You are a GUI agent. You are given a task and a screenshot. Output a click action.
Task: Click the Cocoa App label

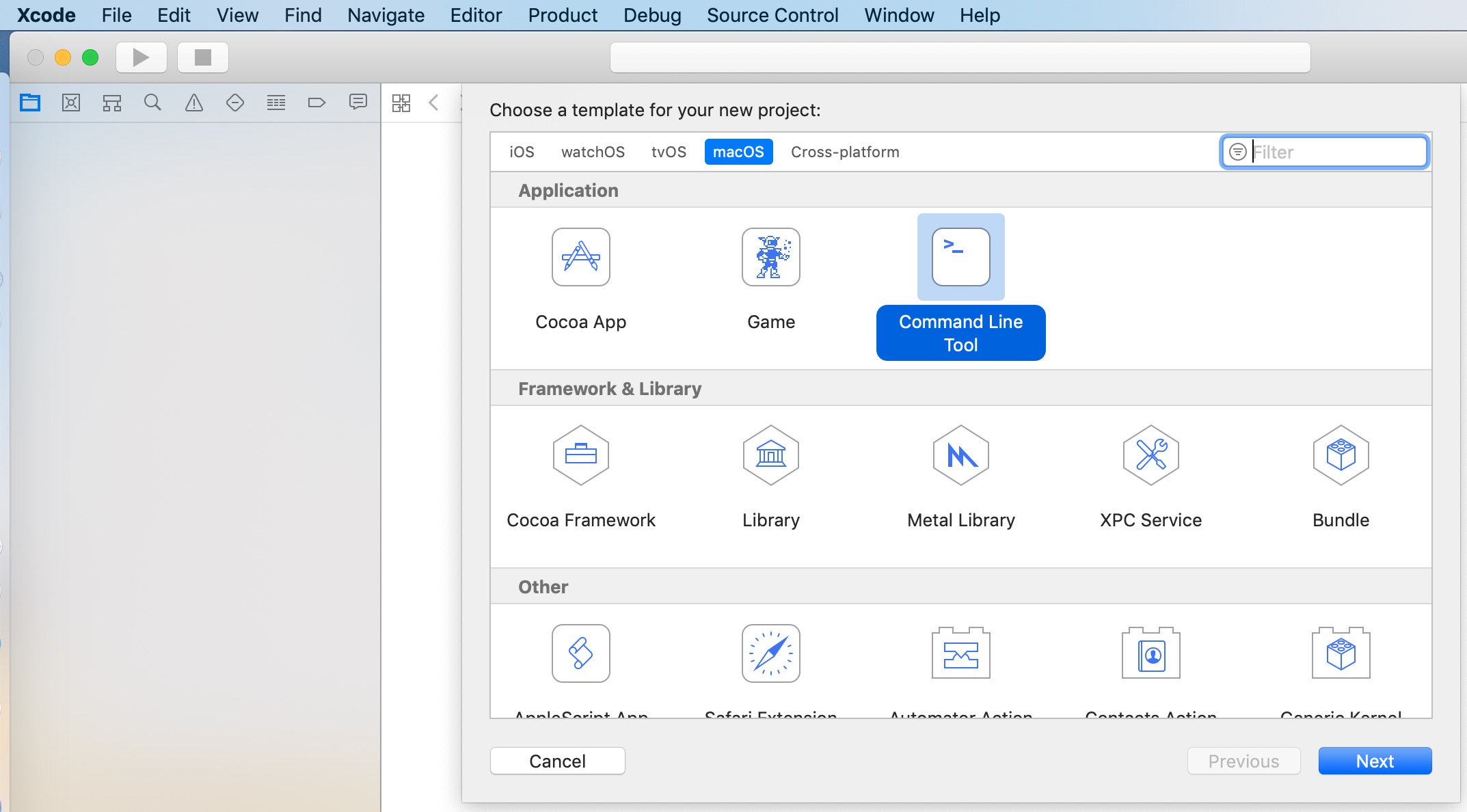581,322
